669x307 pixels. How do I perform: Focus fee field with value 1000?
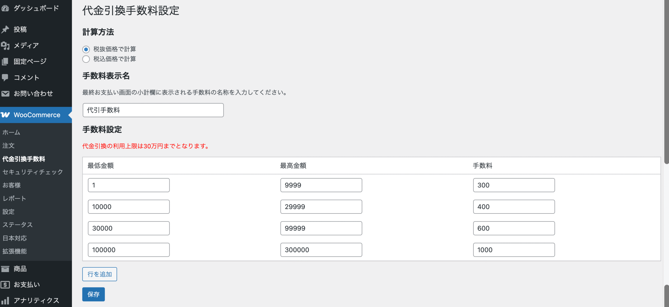[x=514, y=250]
